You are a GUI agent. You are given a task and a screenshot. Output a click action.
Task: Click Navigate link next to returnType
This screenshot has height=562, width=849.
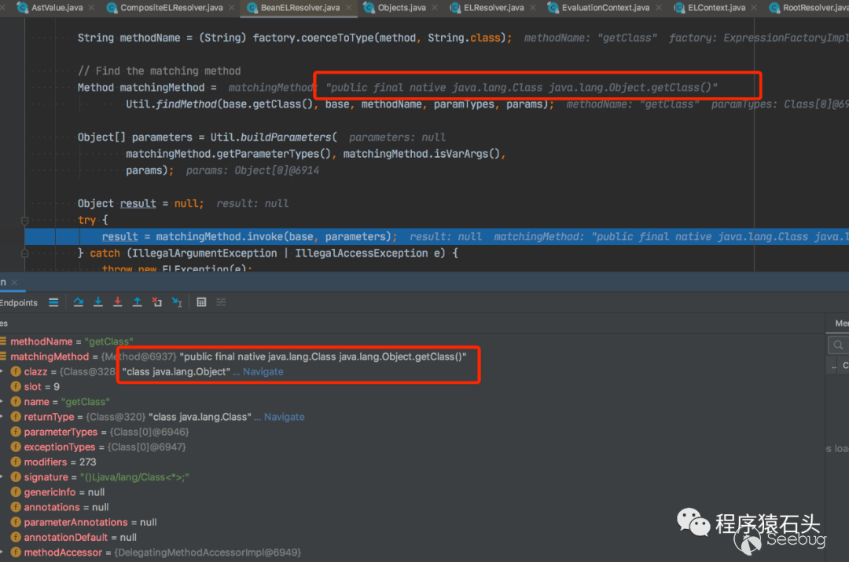[284, 417]
